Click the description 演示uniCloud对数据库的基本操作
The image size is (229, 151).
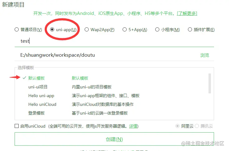[x=103, y=104]
